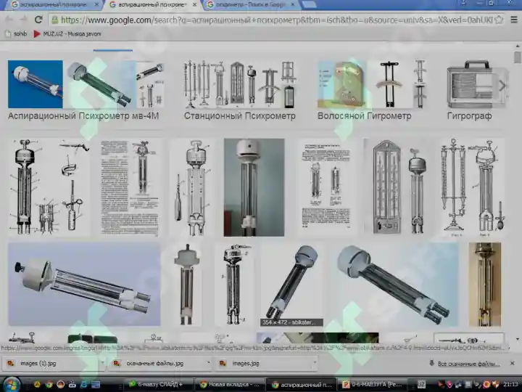Close the first browser tab

[x=96, y=4]
